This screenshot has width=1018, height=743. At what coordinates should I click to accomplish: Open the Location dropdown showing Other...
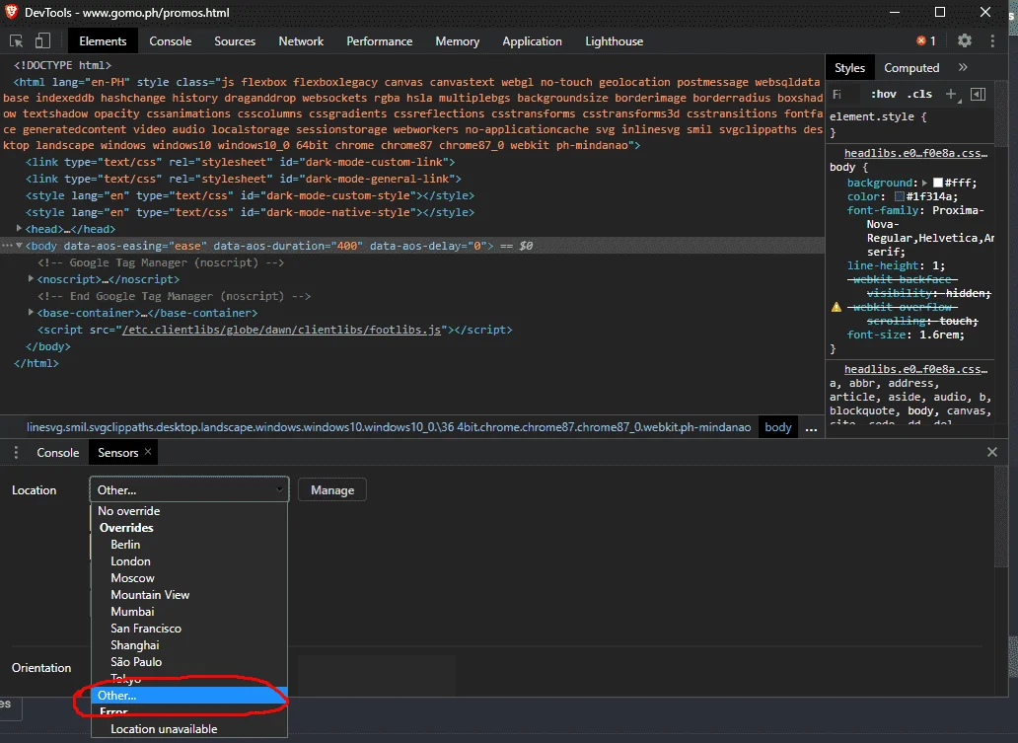coord(189,489)
